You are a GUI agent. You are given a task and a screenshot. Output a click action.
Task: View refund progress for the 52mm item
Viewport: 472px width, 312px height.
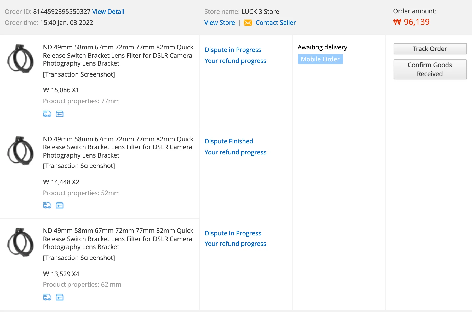point(235,152)
